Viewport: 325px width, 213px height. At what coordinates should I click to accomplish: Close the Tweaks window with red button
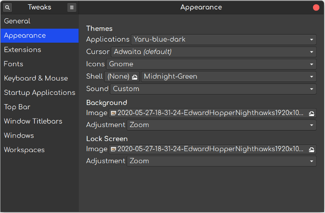click(x=316, y=7)
